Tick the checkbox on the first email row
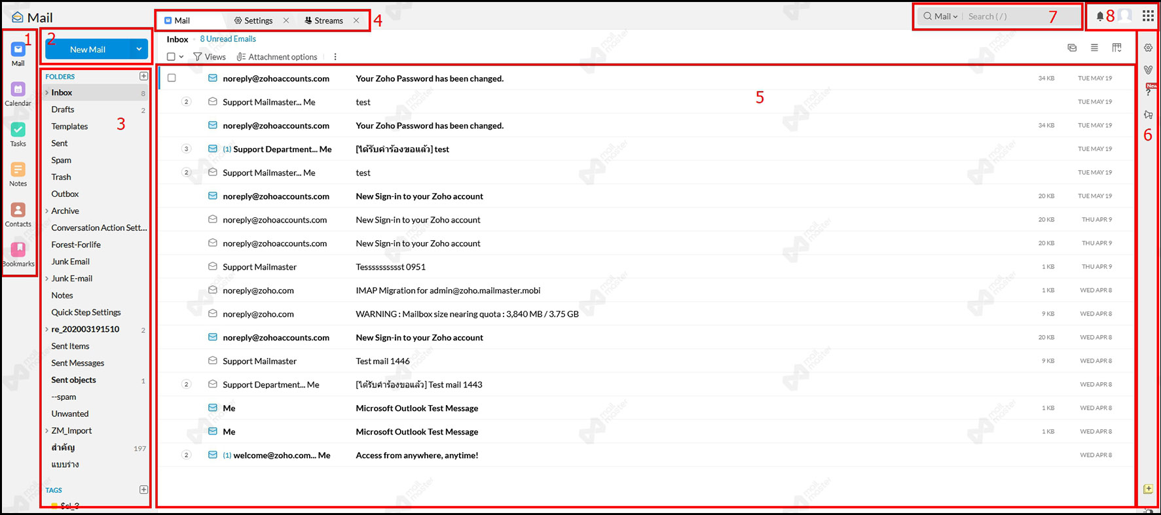The image size is (1161, 515). 172,78
